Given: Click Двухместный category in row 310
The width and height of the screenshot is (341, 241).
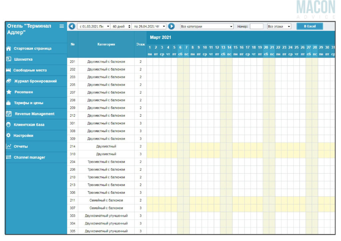Looking at the screenshot, I should click(106, 154).
